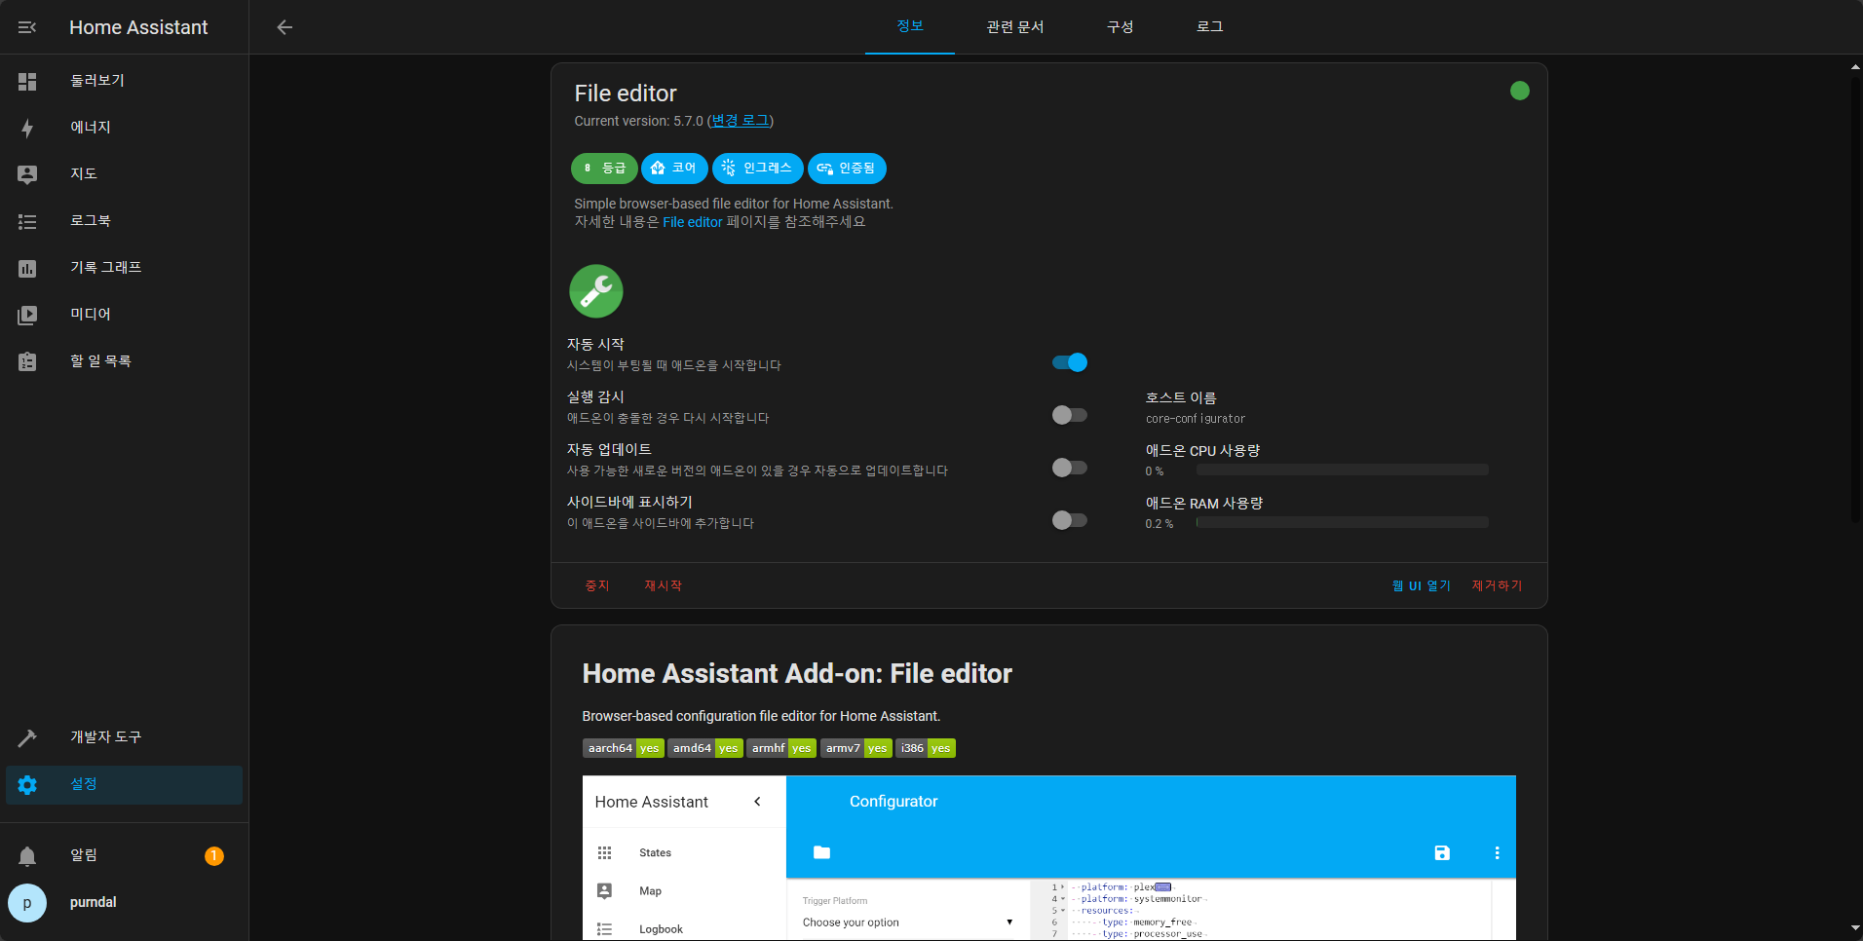This screenshot has height=941, width=1863.
Task: Open 기록 그래프 chart icon in sidebar
Action: 27,268
